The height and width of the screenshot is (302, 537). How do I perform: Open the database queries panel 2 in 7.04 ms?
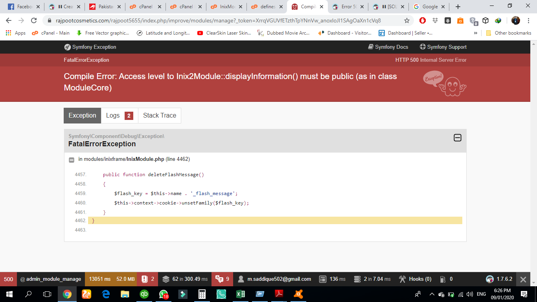[x=372, y=279]
